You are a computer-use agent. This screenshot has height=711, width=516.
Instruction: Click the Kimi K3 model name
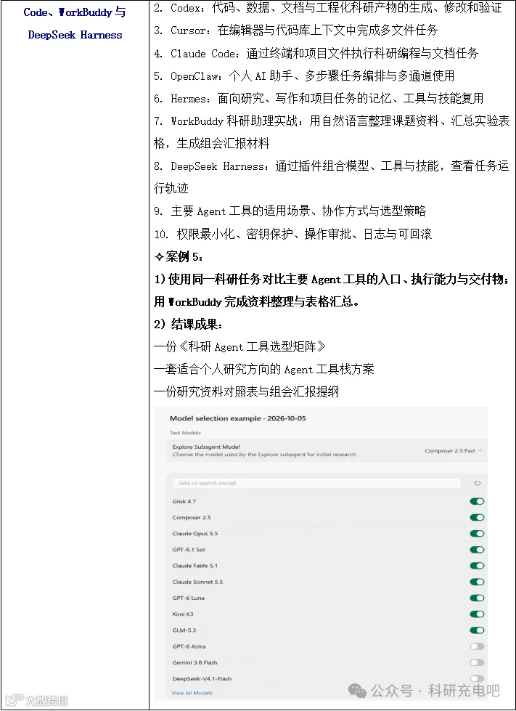[x=183, y=614]
